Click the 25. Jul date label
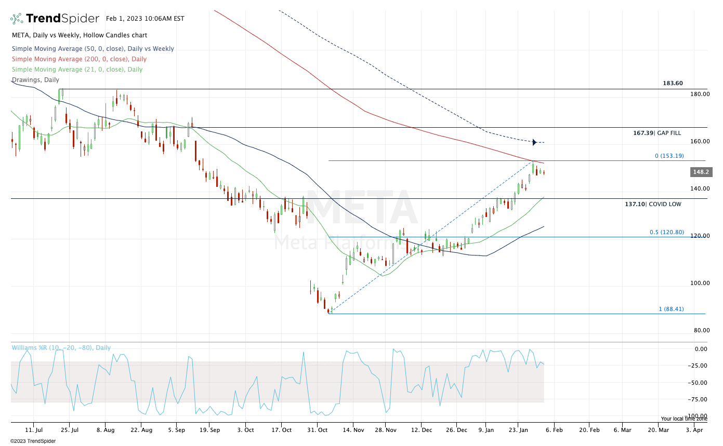The image size is (723, 446). (69, 430)
